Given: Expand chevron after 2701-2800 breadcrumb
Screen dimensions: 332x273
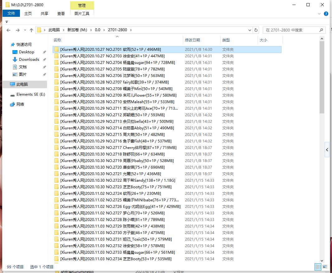Looking at the screenshot, I should 131,30.
